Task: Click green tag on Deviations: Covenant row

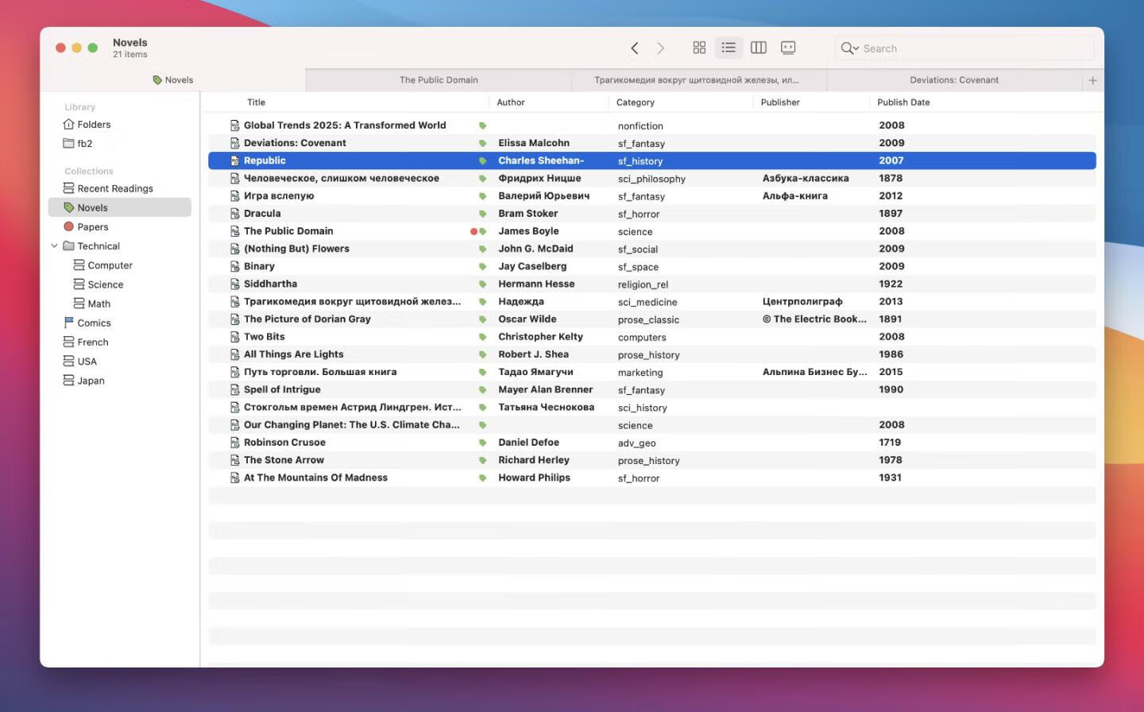Action: point(482,143)
